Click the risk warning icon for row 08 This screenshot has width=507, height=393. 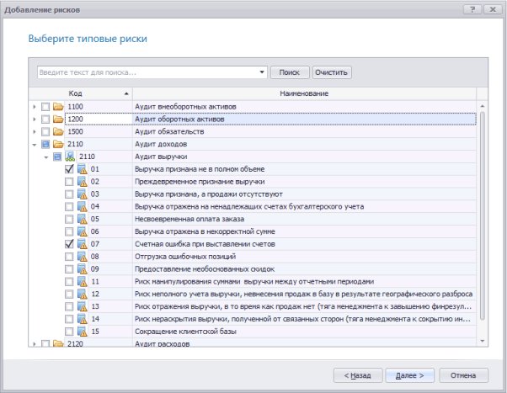pyautogui.click(x=83, y=257)
